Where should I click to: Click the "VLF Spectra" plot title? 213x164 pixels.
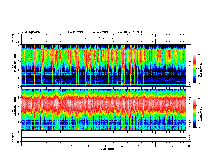(x=30, y=32)
